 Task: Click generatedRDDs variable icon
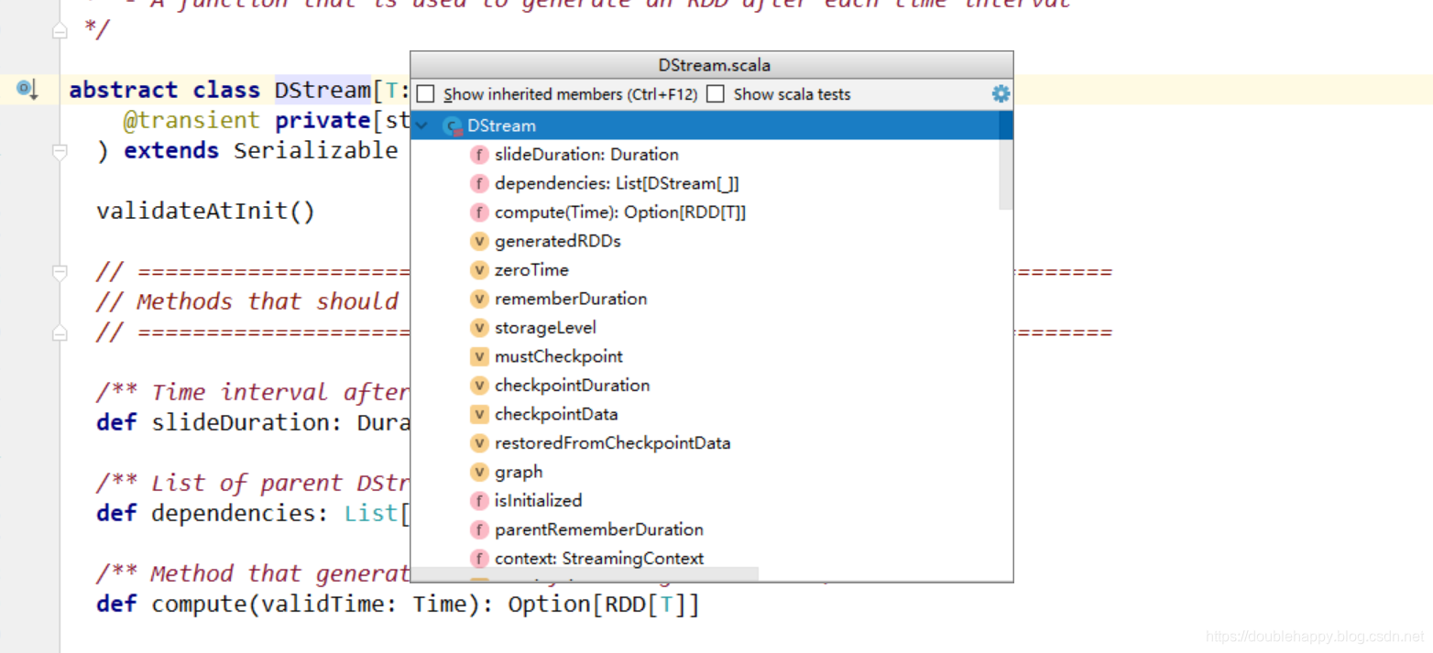[x=479, y=242]
